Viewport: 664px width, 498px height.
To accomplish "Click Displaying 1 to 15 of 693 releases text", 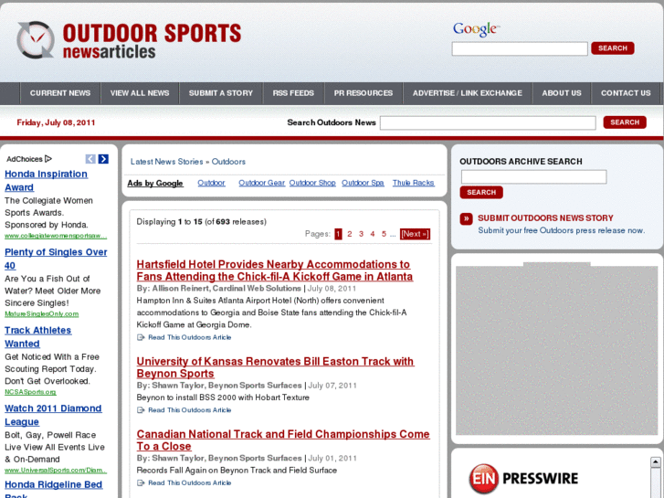I will coord(202,222).
